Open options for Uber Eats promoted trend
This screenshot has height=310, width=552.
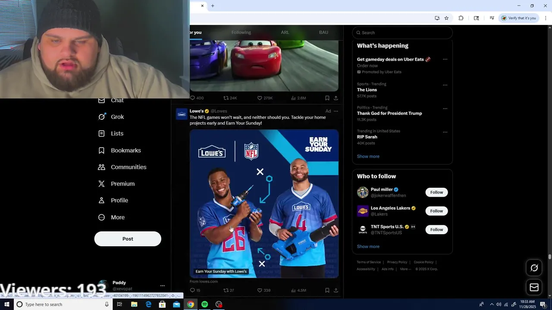pos(445,59)
